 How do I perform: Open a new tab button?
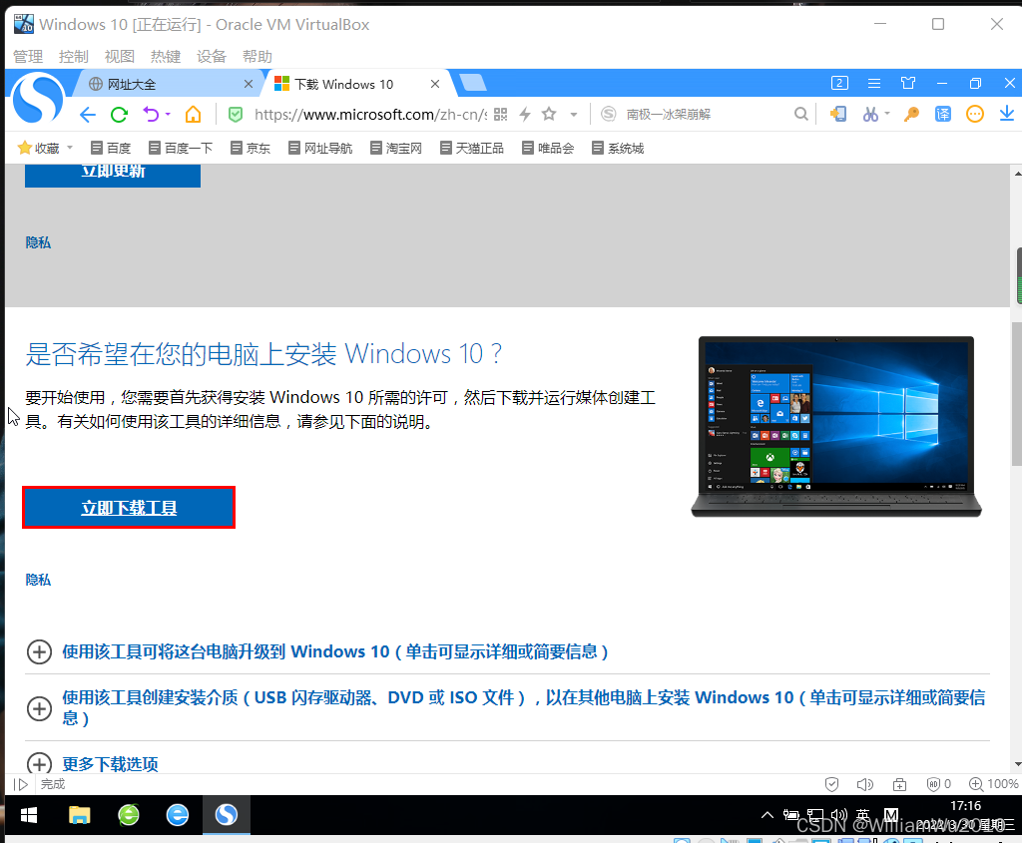(x=472, y=83)
